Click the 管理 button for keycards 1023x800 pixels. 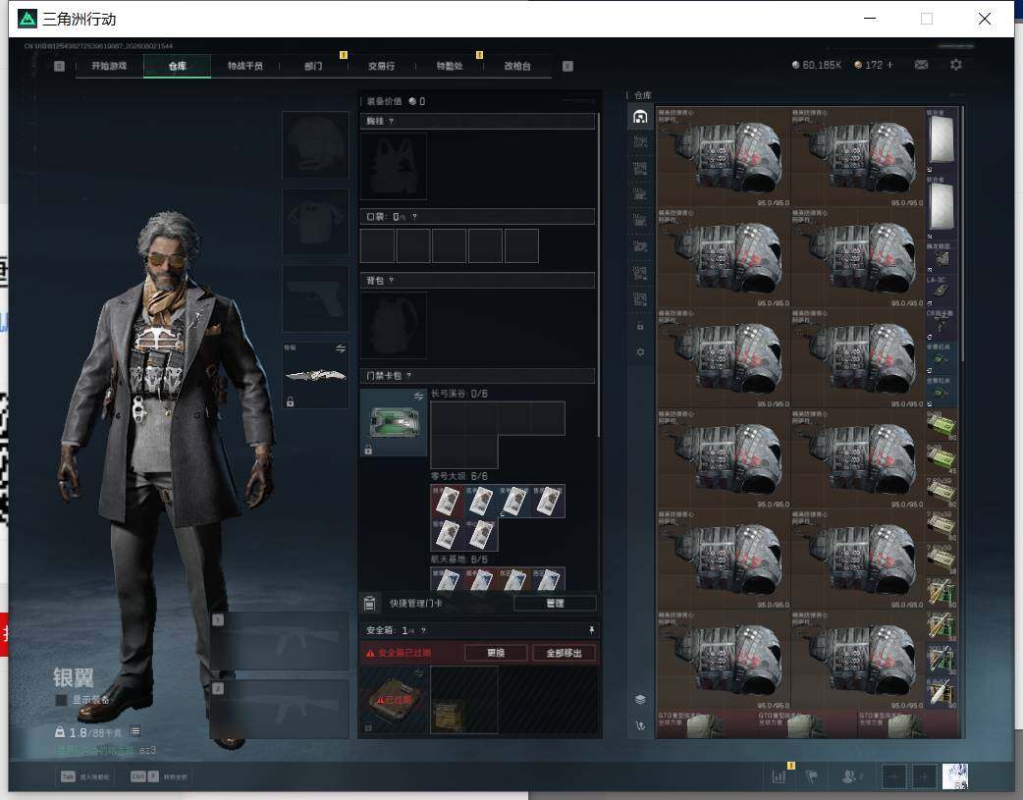[556, 603]
